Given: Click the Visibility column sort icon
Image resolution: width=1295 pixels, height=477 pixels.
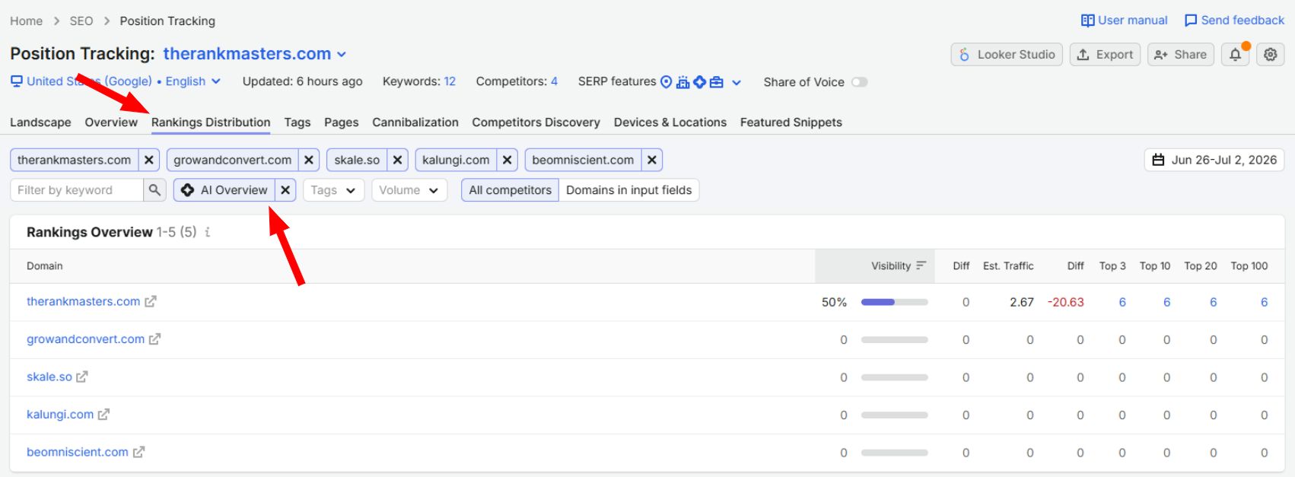Looking at the screenshot, I should (x=921, y=266).
